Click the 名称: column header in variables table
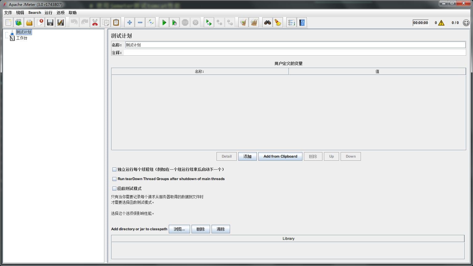 click(x=200, y=71)
